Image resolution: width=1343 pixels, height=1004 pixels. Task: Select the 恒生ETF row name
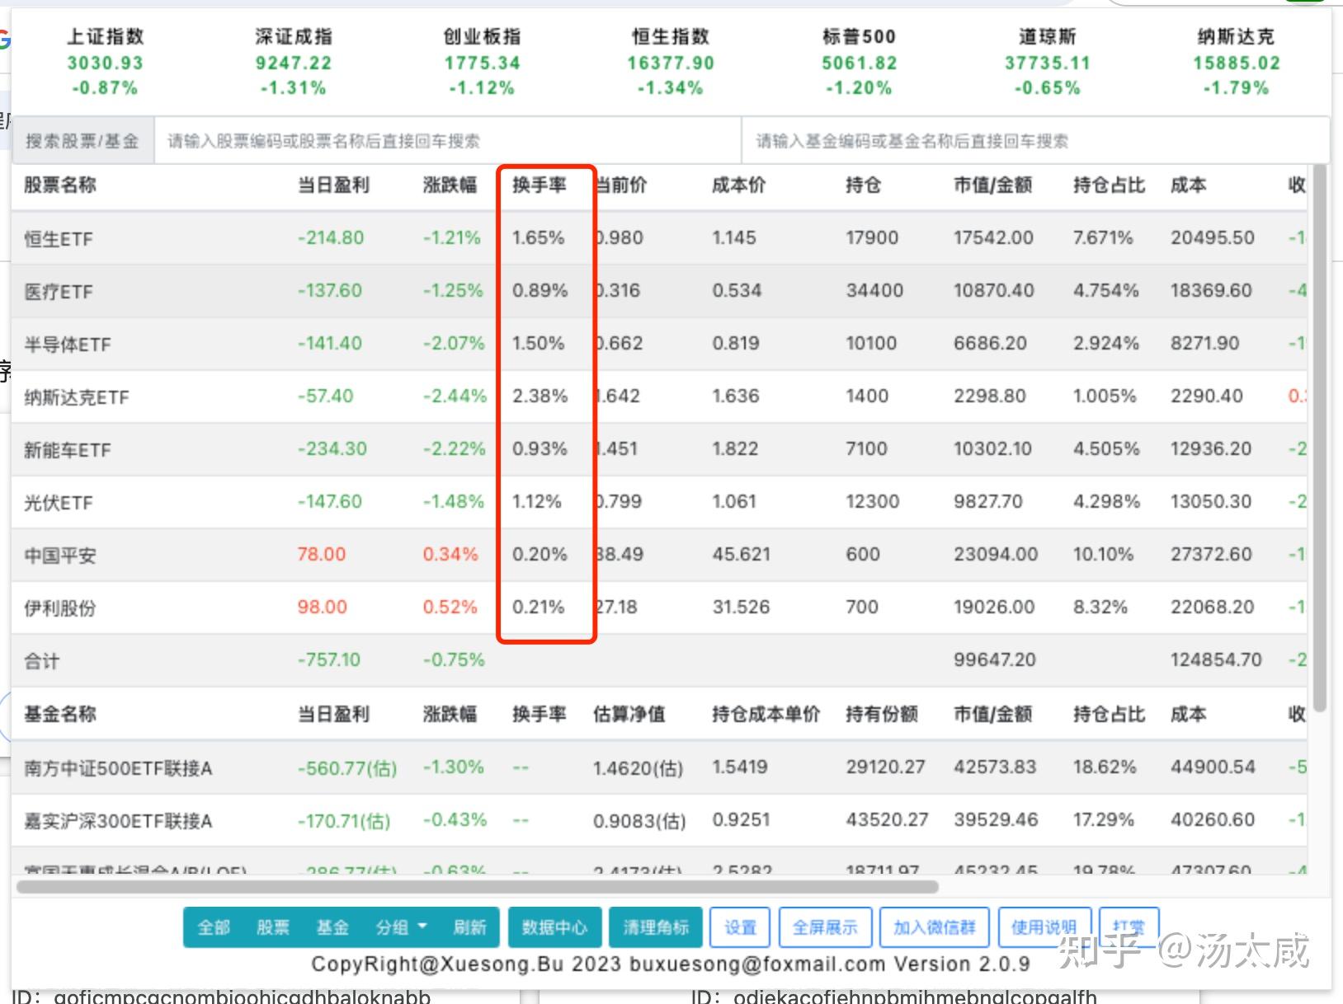59,238
